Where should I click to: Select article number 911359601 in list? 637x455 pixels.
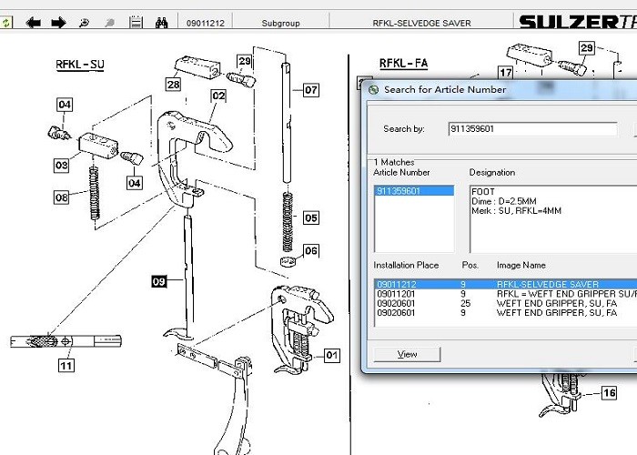413,191
